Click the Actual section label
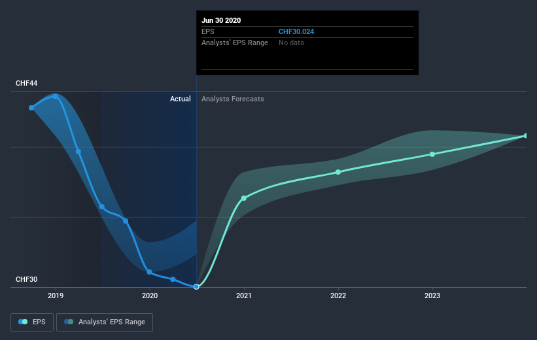Image resolution: width=537 pixels, height=340 pixels. tap(180, 99)
